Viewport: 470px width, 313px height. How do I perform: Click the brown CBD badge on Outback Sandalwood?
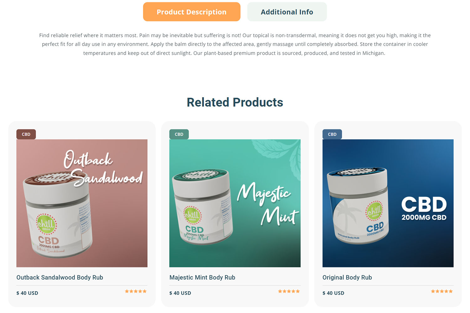coord(26,134)
